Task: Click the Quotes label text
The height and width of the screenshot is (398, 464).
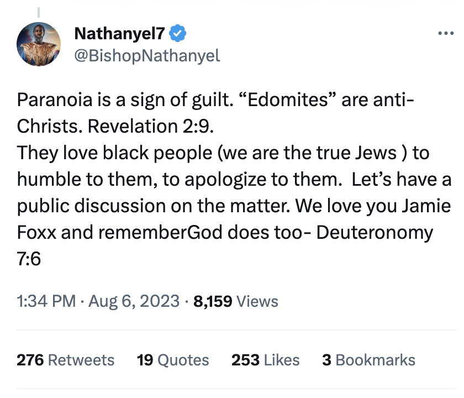Action: click(183, 360)
